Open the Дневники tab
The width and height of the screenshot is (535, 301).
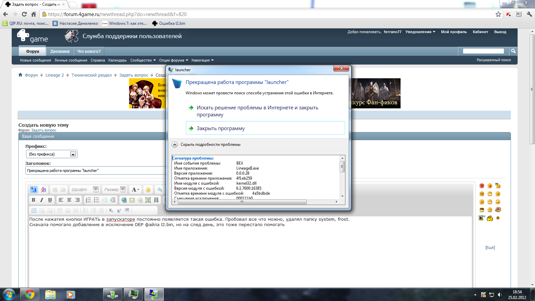[60, 51]
